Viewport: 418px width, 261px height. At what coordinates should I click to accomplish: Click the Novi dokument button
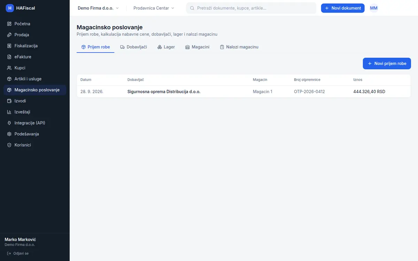click(343, 8)
